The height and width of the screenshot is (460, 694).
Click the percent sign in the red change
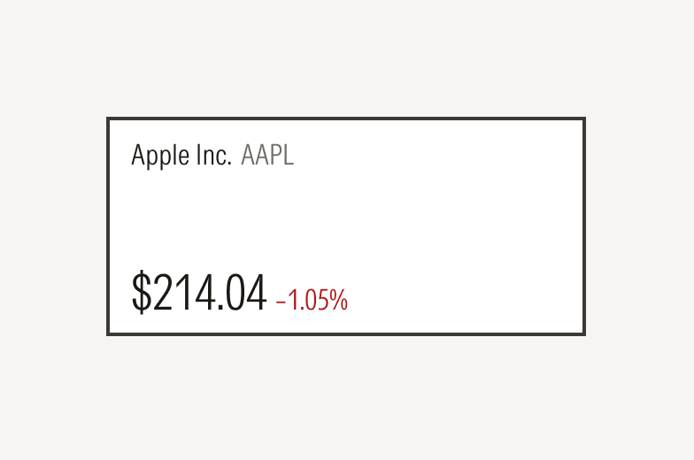(x=339, y=301)
